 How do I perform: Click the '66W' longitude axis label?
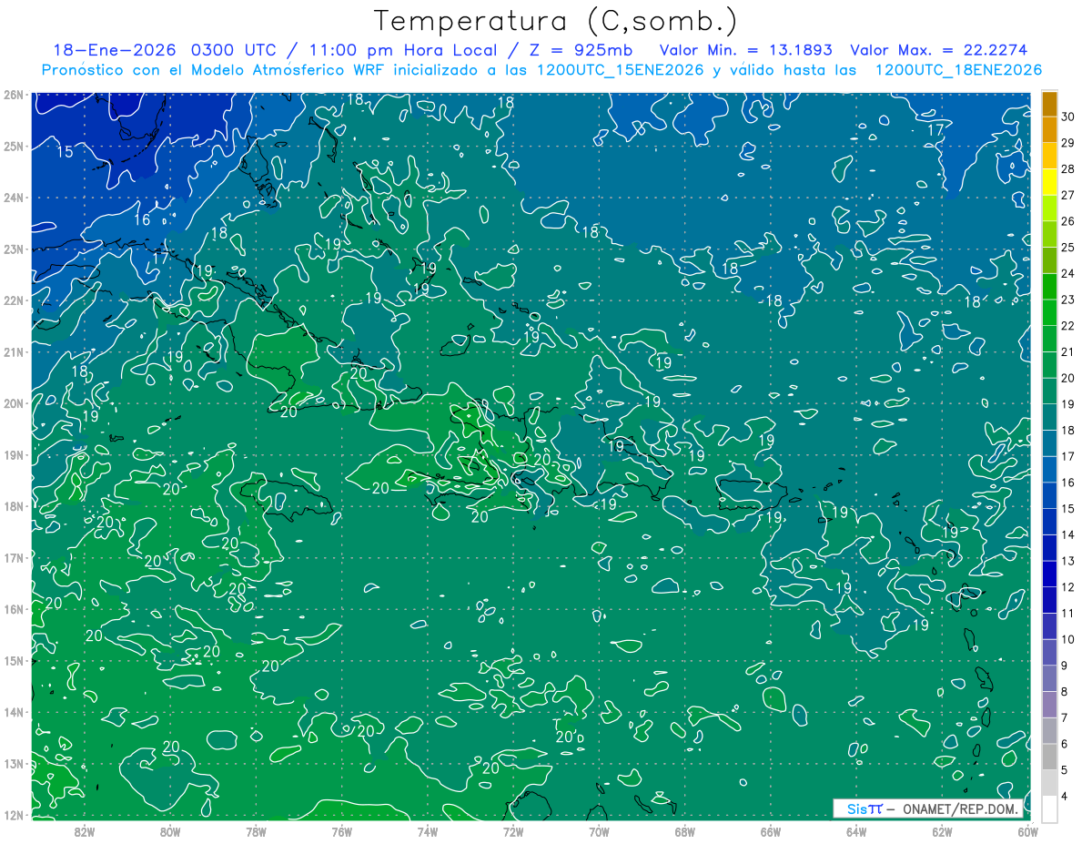tap(771, 831)
